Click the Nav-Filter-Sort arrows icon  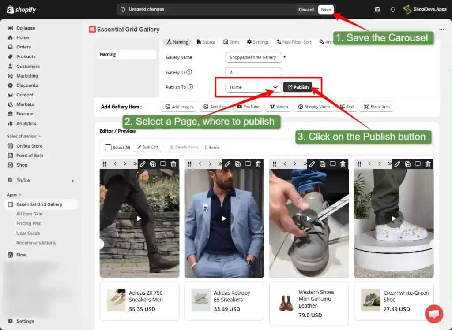click(x=279, y=42)
